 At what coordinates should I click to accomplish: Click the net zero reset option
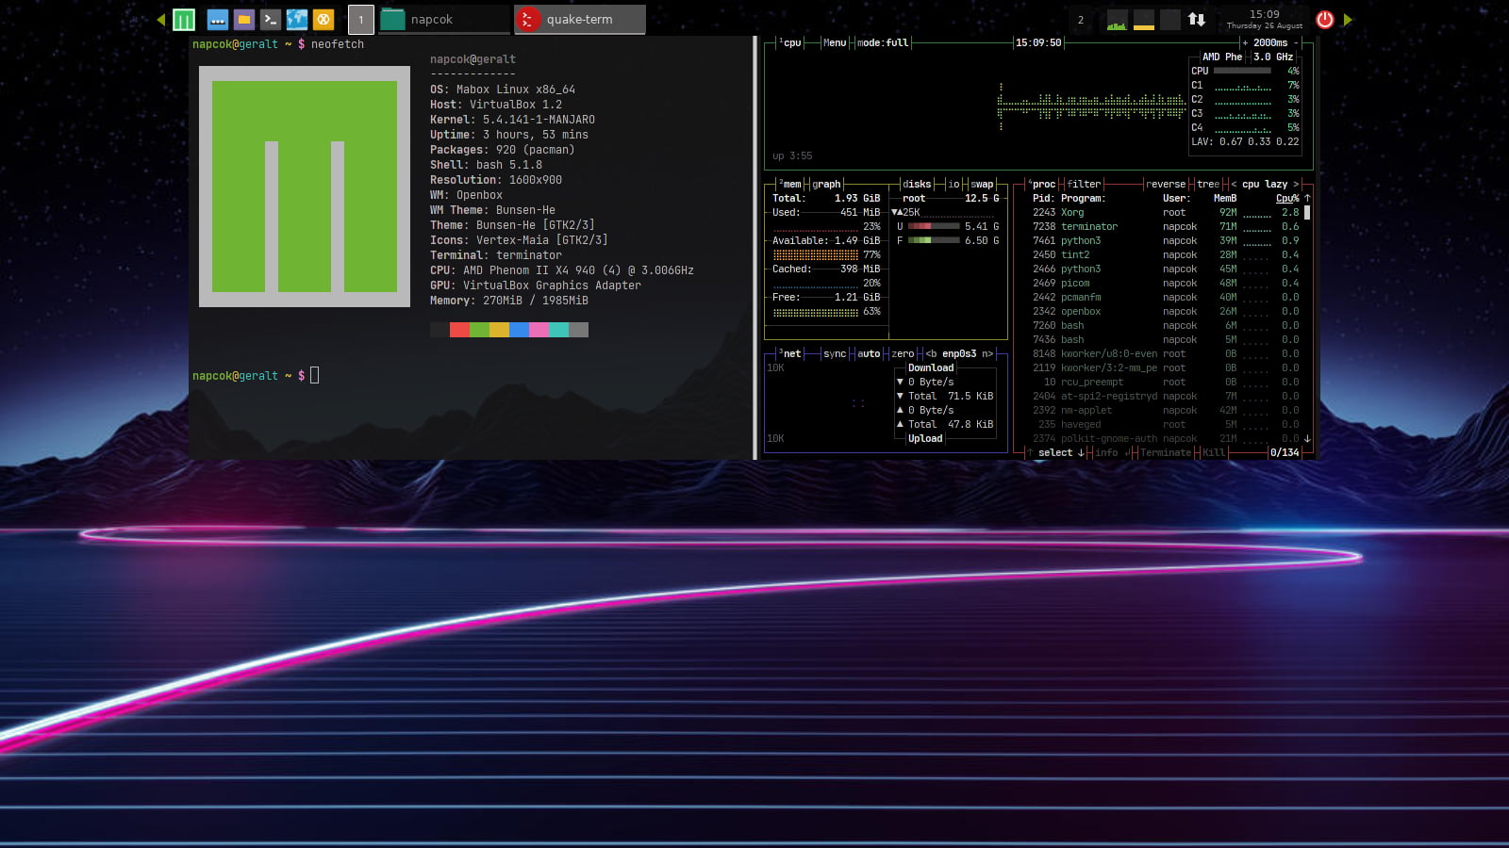[903, 353]
